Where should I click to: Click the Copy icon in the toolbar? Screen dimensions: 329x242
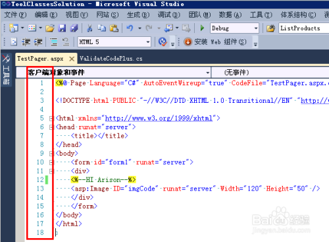pos(101,28)
